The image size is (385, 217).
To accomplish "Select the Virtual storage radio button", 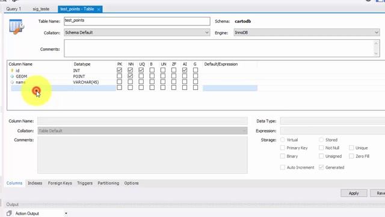I will (283, 140).
